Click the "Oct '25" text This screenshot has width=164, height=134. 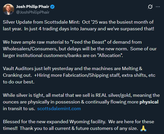click(90, 22)
